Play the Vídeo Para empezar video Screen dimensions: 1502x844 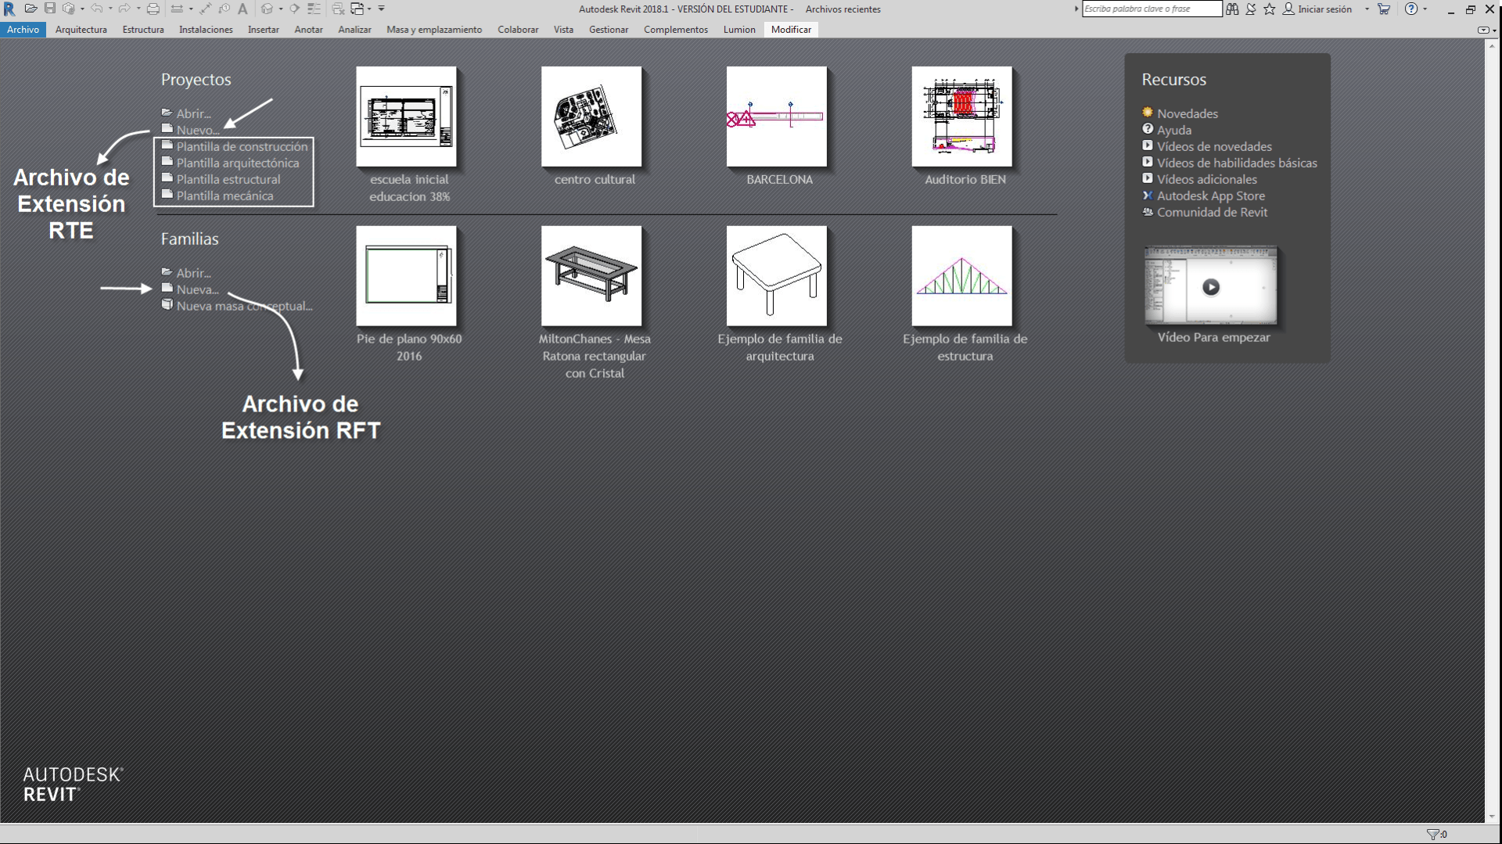coord(1210,287)
